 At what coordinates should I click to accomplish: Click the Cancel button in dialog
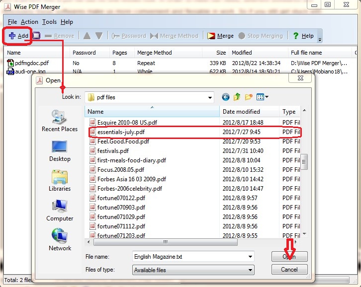289,269
